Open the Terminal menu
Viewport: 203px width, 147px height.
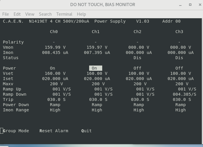[x=64, y=14]
